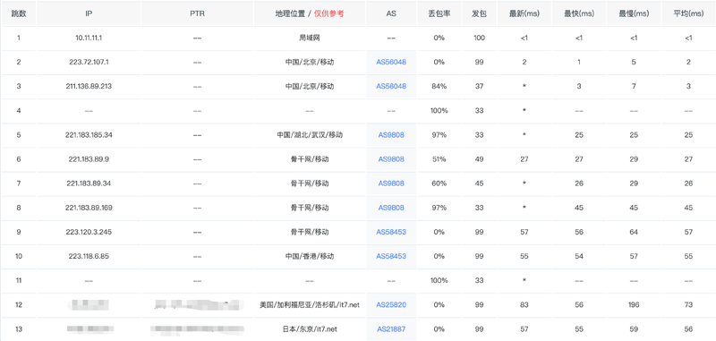Click the blurred PTR cell in hop 13
This screenshot has height=341, width=716.
click(197, 328)
